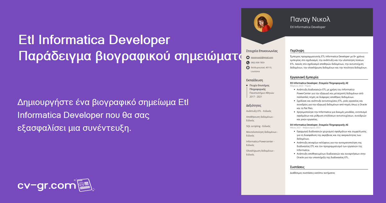Click the phone icon beside (982) 909 7859
The width and height of the screenshot is (386, 203).
pyautogui.click(x=248, y=63)
